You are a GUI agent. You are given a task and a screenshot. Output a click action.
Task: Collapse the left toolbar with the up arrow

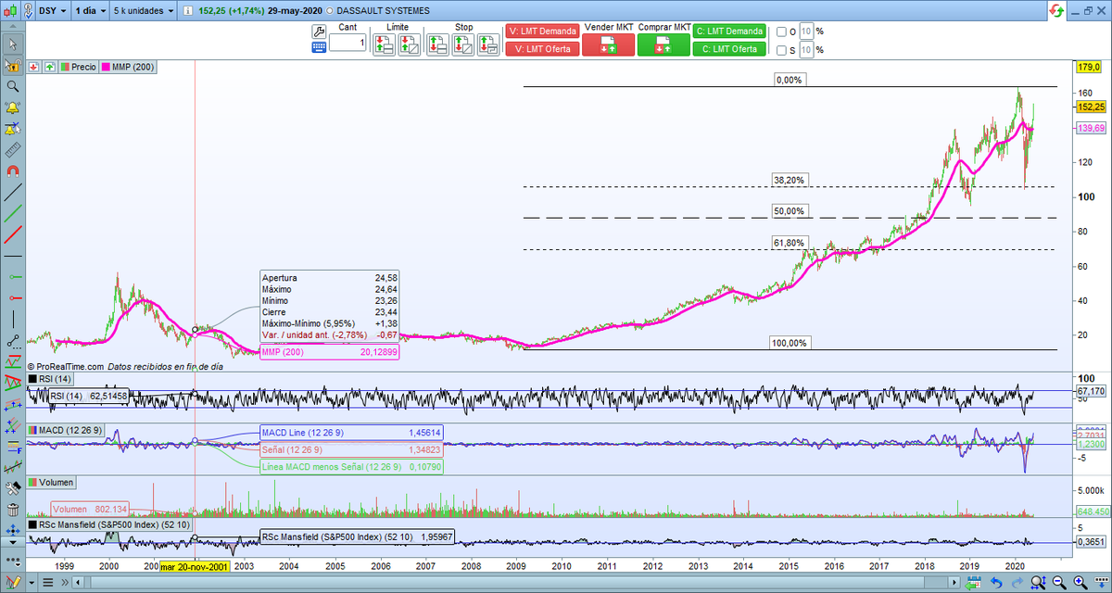(13, 28)
